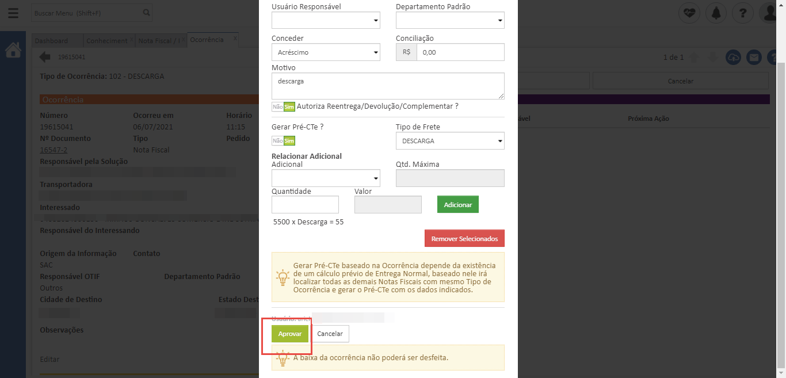The width and height of the screenshot is (786, 378).
Task: Toggle Autoriza Reentrega/Devolução/Complementar switch
Action: pyautogui.click(x=283, y=106)
